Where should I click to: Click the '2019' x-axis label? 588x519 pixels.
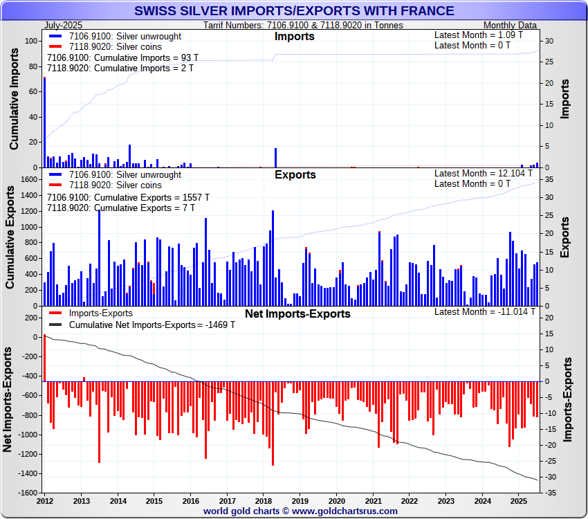pyautogui.click(x=300, y=501)
